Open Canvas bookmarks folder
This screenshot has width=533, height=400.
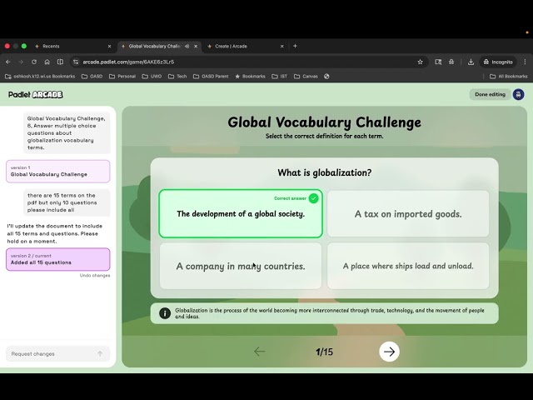click(x=306, y=76)
